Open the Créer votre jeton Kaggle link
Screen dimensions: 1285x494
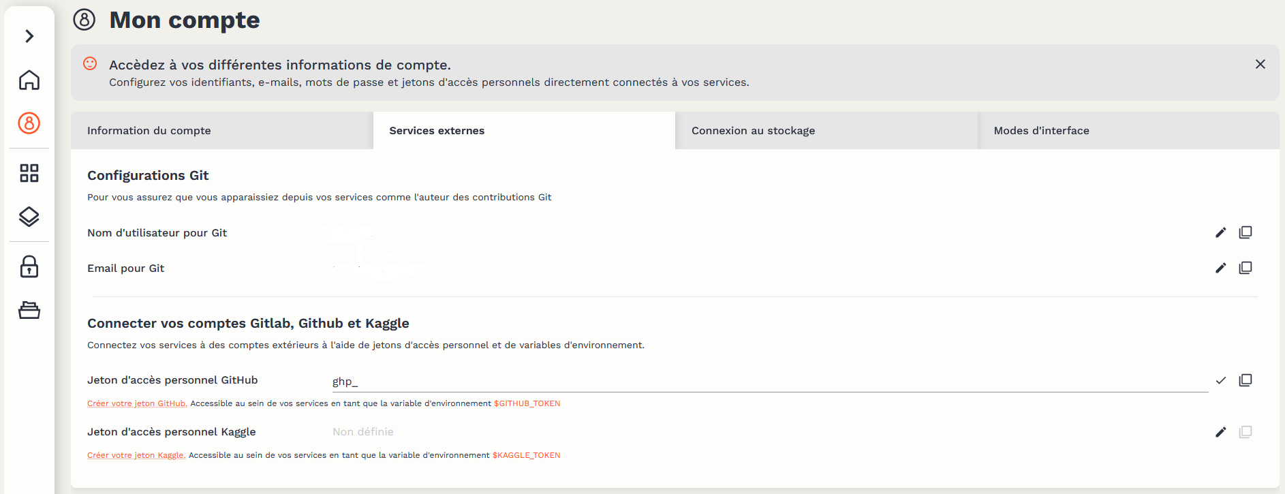tap(136, 455)
